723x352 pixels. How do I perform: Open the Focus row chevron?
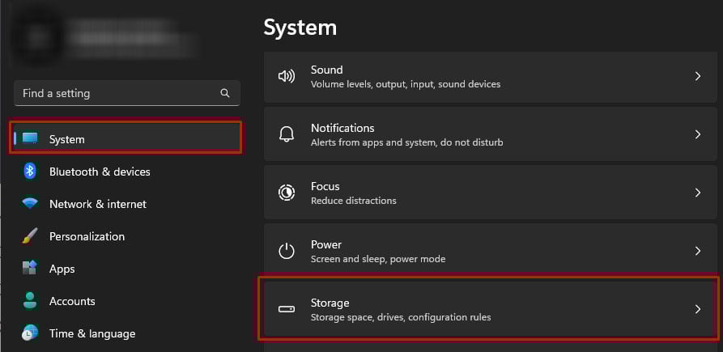pyautogui.click(x=697, y=193)
